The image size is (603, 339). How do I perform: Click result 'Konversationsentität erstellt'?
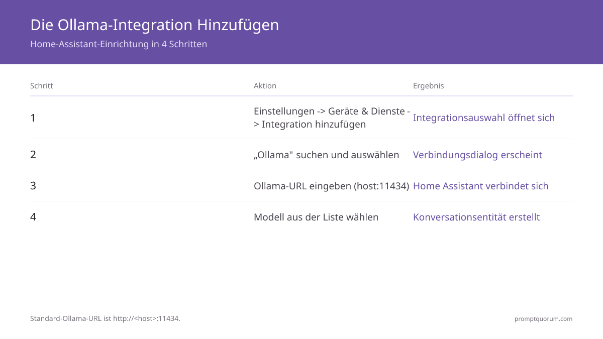pos(476,217)
